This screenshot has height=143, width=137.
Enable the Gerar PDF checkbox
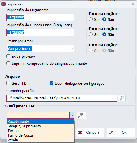[x=8, y=83]
